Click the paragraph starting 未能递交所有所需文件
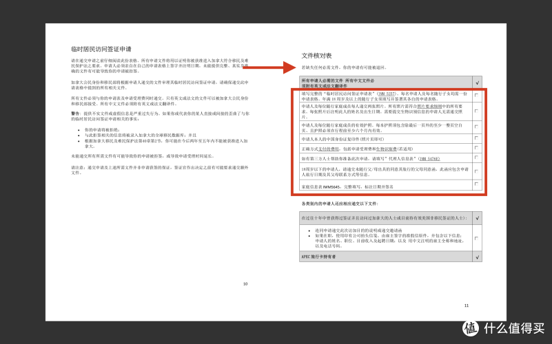 tap(143, 156)
